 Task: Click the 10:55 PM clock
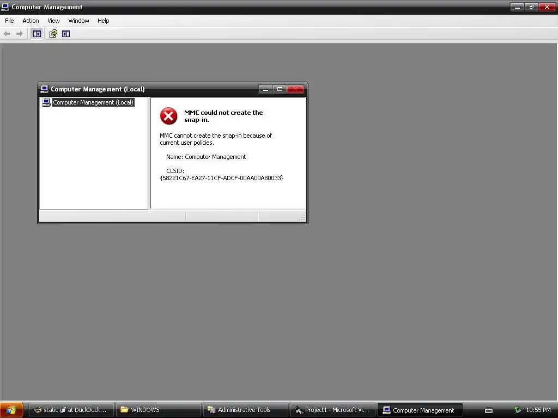pos(538,410)
